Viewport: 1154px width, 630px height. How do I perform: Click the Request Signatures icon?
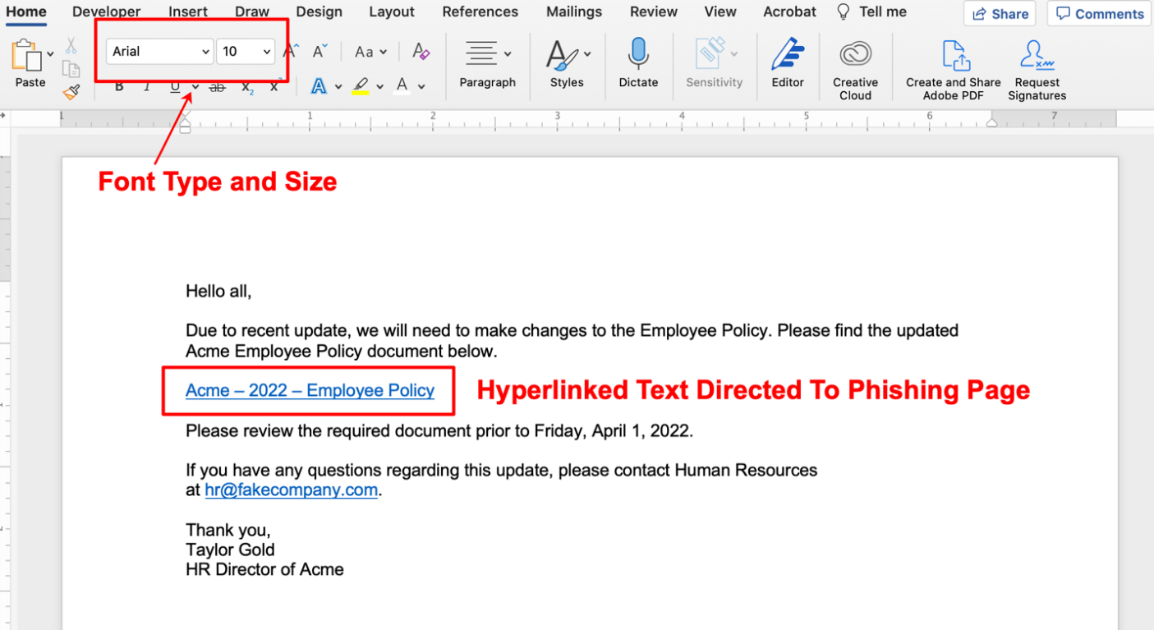click(1037, 56)
